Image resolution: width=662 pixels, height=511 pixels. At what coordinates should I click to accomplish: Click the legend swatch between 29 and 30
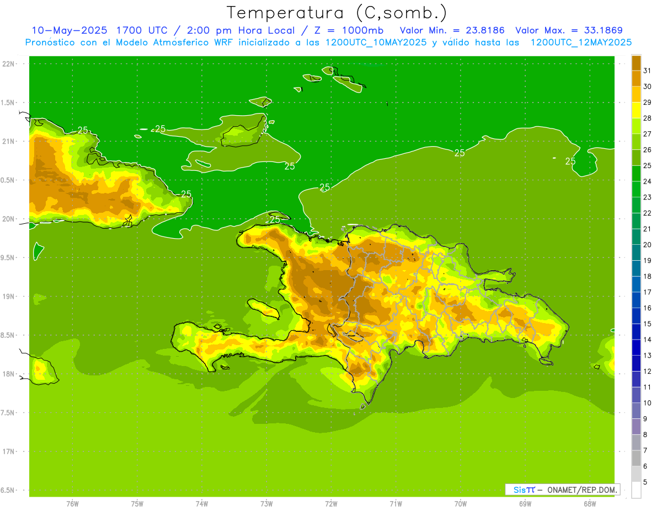pos(636,94)
